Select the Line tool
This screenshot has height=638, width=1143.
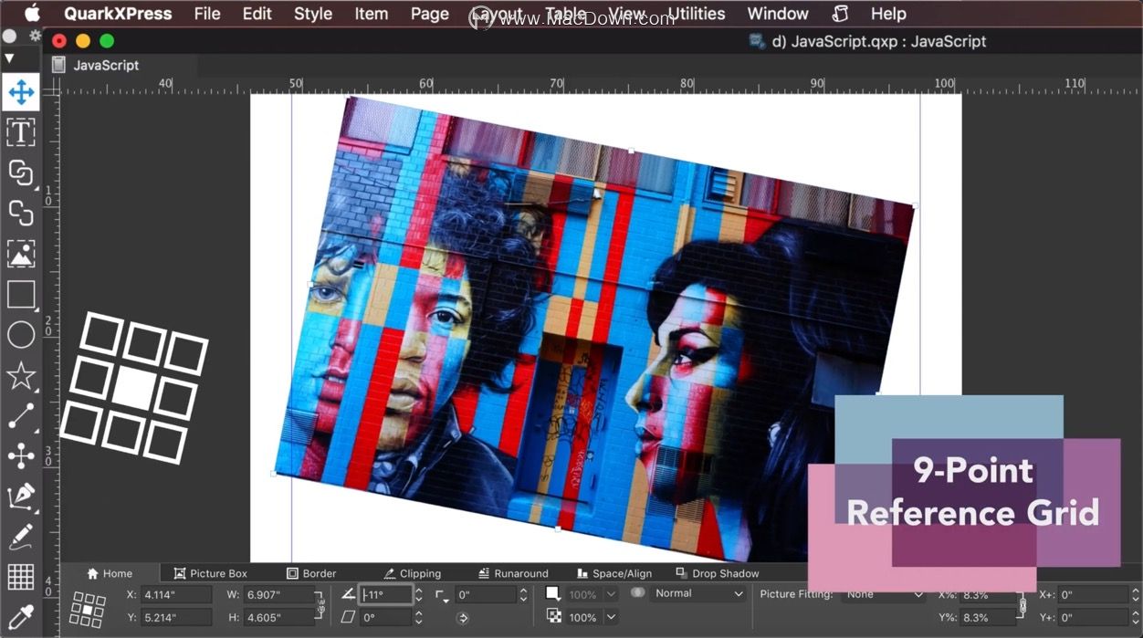21,415
